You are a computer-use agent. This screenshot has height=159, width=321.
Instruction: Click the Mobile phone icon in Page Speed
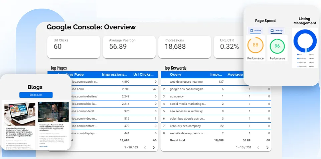(252, 31)
